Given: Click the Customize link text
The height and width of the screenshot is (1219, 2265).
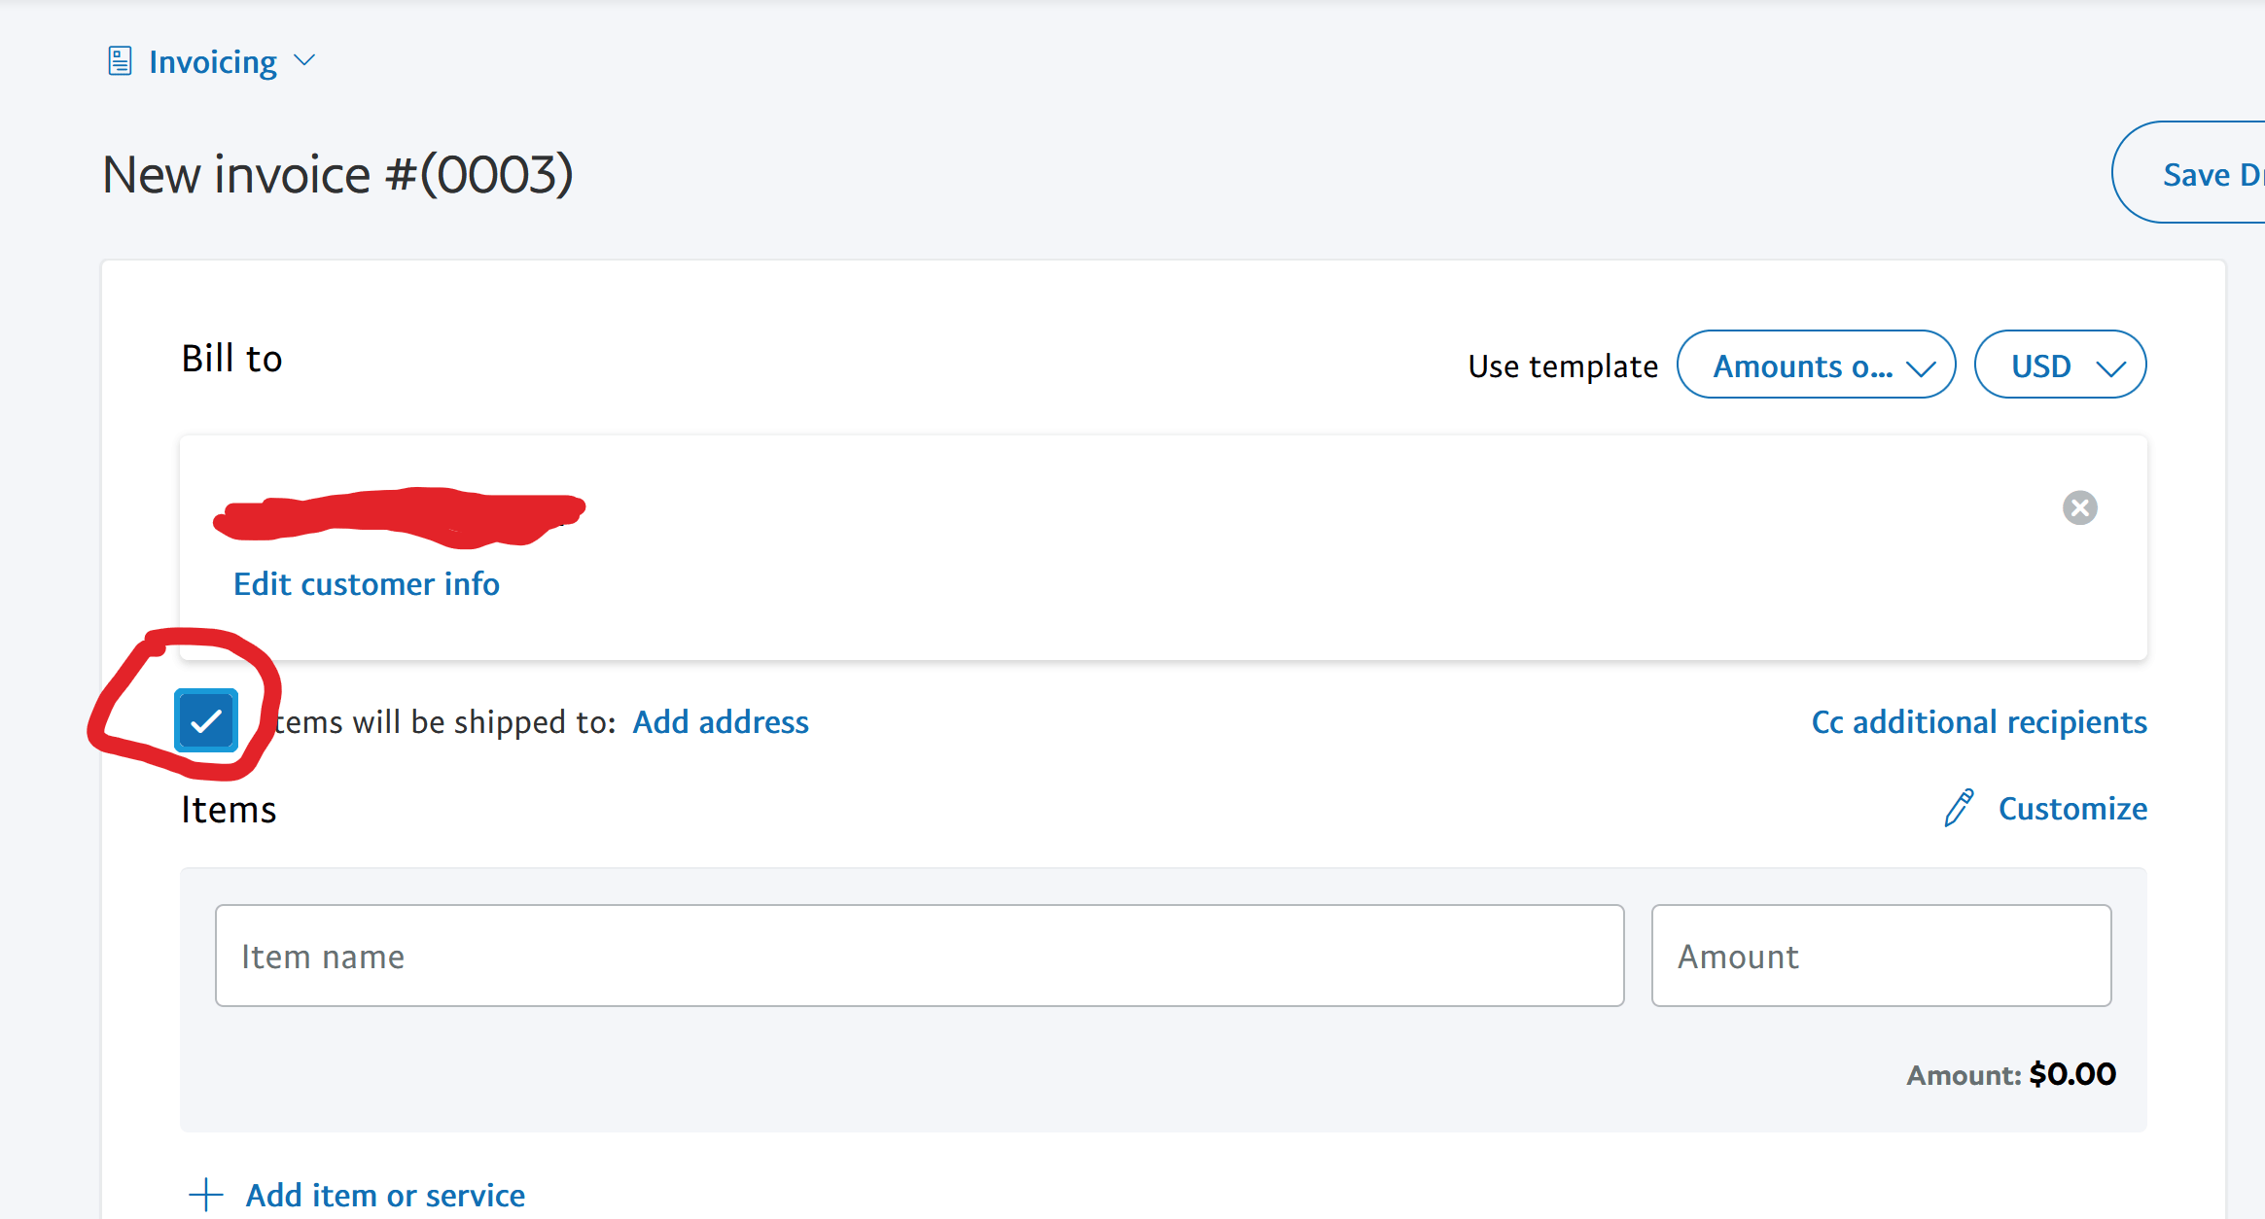Looking at the screenshot, I should [x=2071, y=809].
